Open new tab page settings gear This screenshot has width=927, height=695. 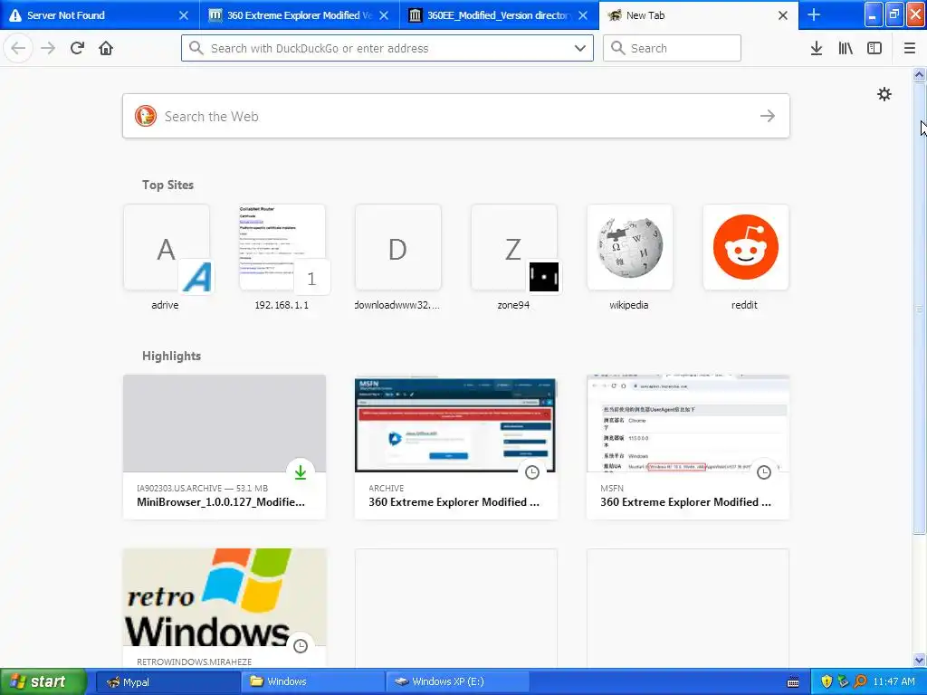884,94
